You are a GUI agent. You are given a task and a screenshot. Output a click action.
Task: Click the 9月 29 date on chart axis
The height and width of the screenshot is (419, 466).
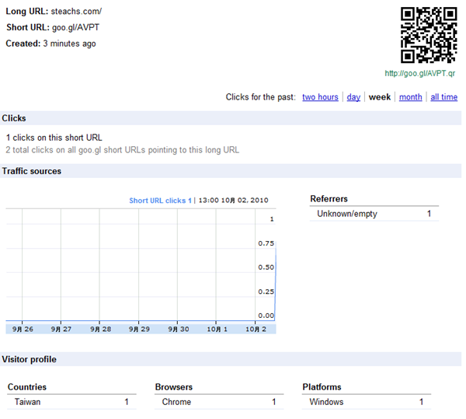point(139,329)
